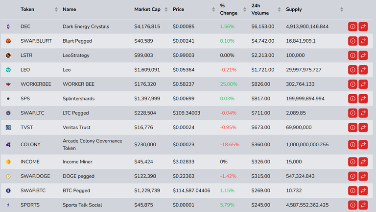Show SPS Splintershards info
Viewport: 376px width, 212px height.
coord(352,99)
